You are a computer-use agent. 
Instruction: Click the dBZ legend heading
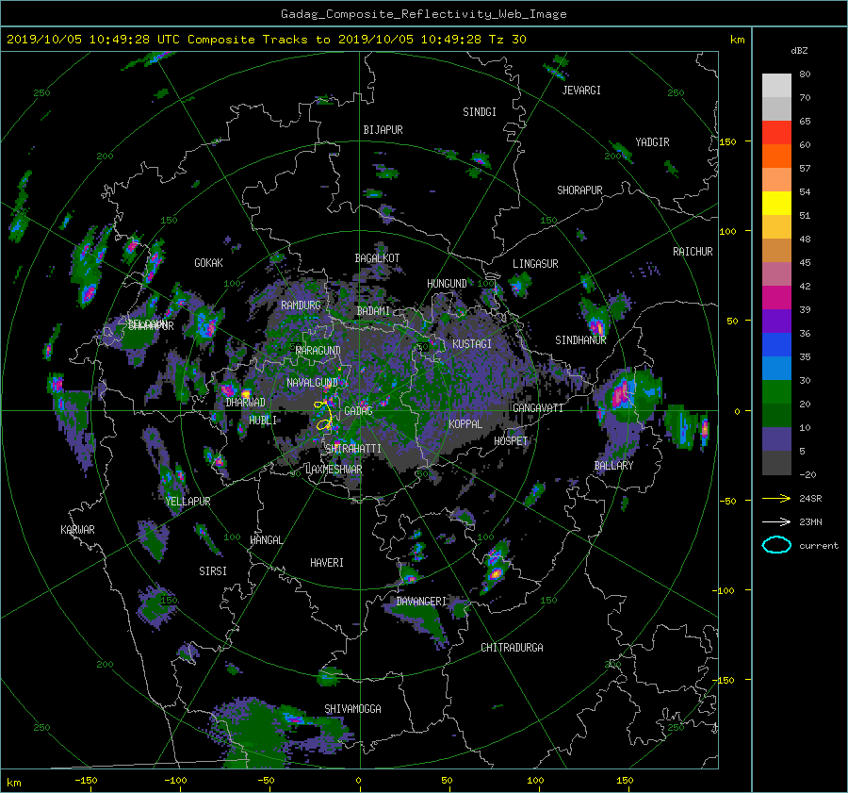(x=799, y=50)
